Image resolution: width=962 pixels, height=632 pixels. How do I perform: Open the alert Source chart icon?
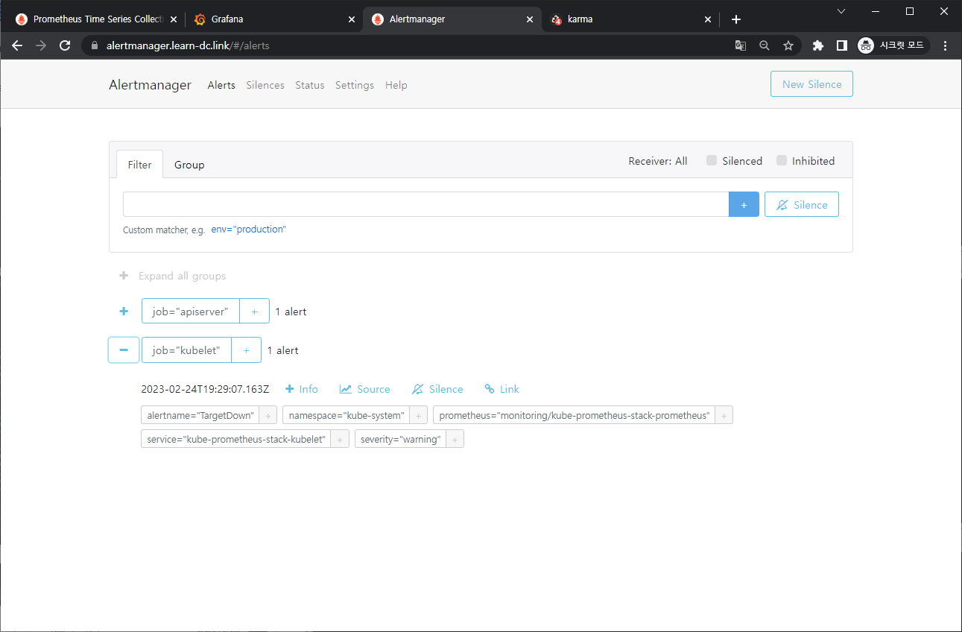pos(346,389)
